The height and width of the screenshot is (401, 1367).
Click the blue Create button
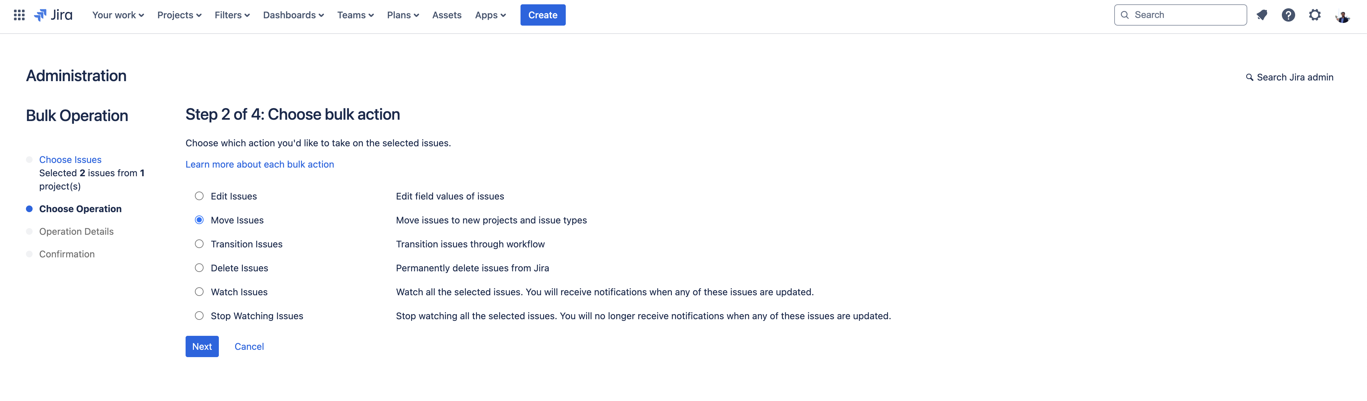543,15
